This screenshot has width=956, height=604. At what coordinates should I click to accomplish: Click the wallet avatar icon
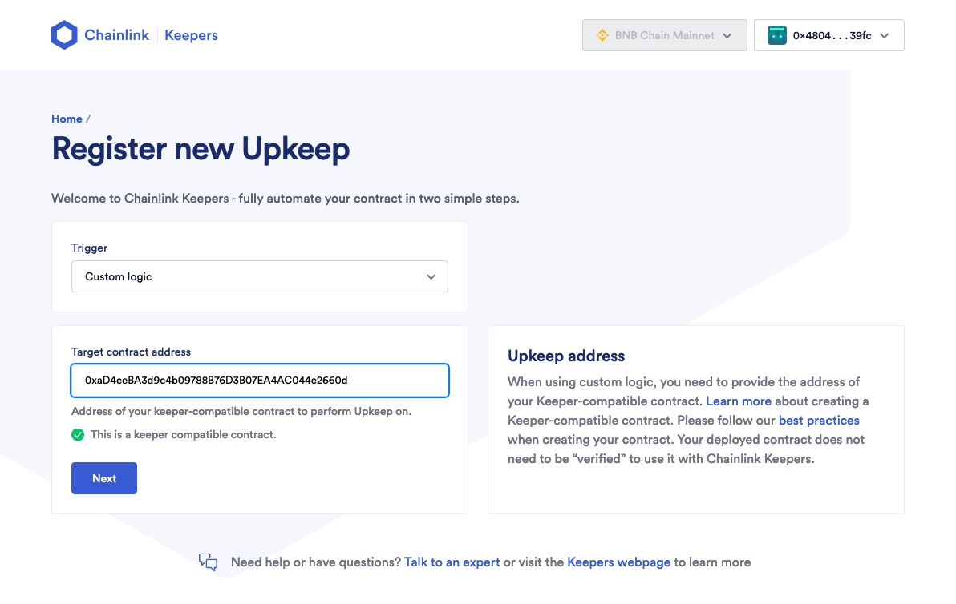pos(776,36)
